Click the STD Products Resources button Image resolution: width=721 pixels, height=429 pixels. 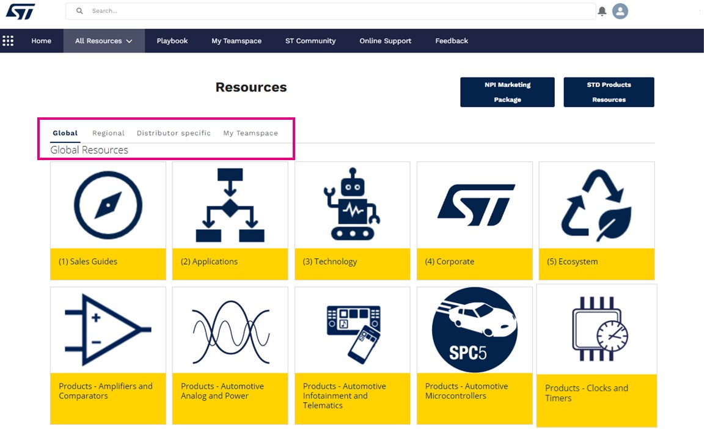point(609,92)
